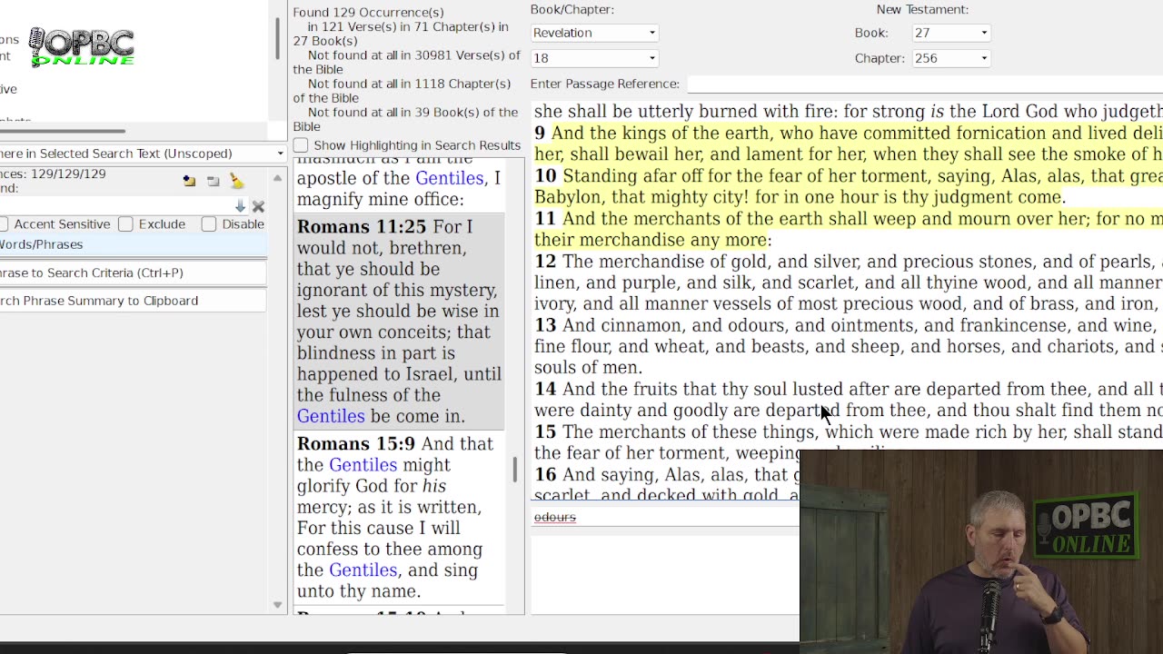Image resolution: width=1163 pixels, height=654 pixels.
Task: Click the blue down-arrow in search phrase field
Action: click(x=240, y=206)
